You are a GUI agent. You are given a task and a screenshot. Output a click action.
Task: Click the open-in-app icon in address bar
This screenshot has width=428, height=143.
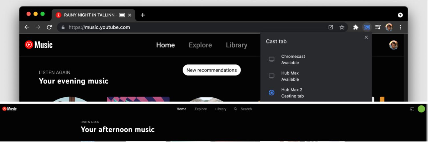[331, 27]
